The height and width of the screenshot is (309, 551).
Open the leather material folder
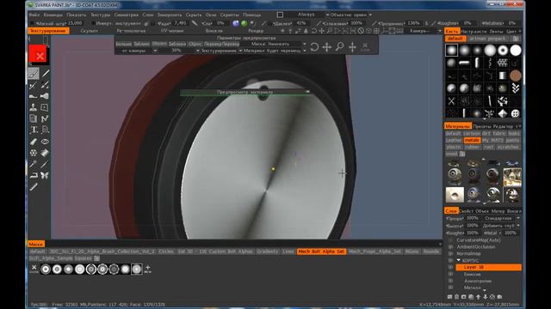454,140
